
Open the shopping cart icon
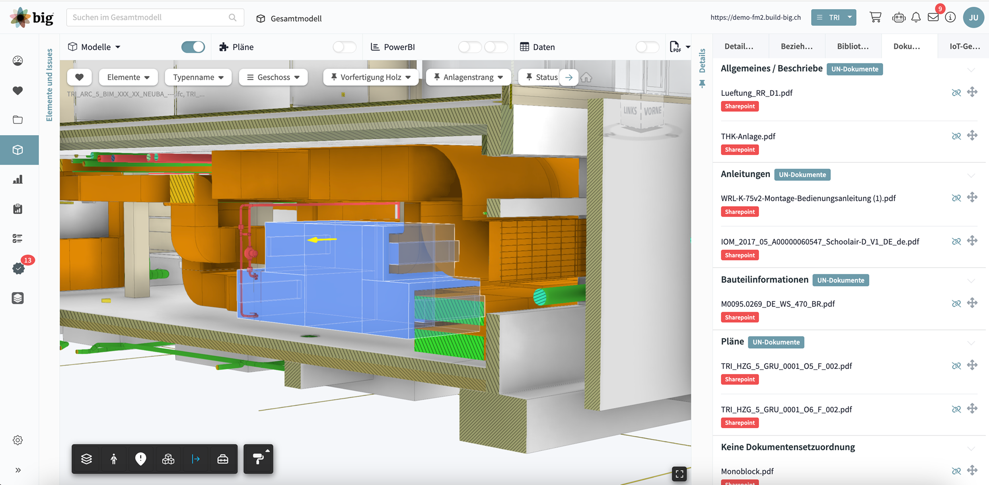(875, 17)
